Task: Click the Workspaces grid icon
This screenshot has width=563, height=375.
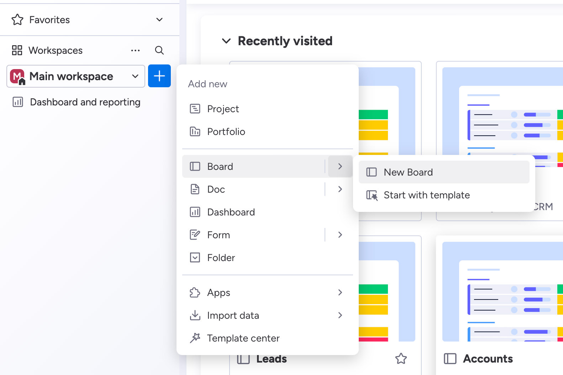Action: tap(17, 50)
